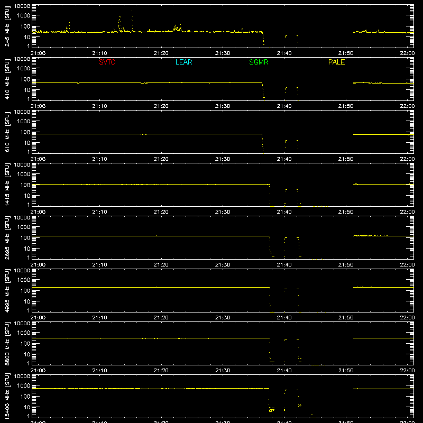Screen dimensions: 423x423
Task: Select the 2695 MHz [SFU] axis title
Action: (7, 237)
